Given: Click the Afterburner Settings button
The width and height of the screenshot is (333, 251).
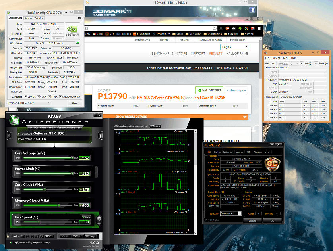Looking at the screenshot, I should [x=91, y=236].
